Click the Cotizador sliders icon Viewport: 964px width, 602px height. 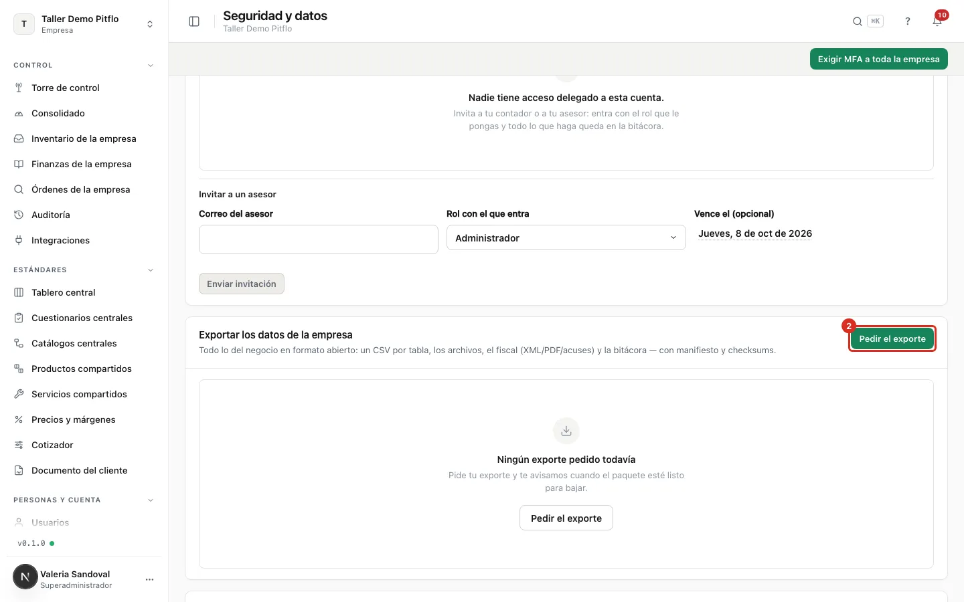click(x=19, y=445)
